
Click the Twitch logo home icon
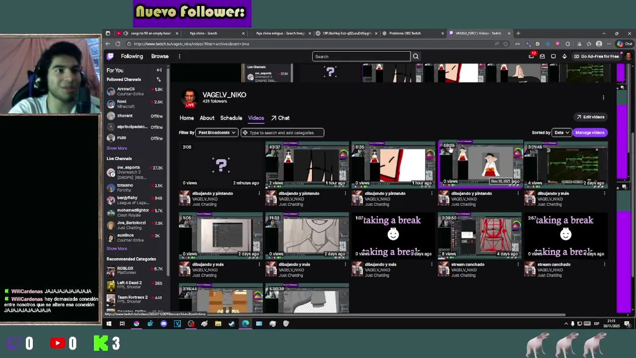(110, 56)
